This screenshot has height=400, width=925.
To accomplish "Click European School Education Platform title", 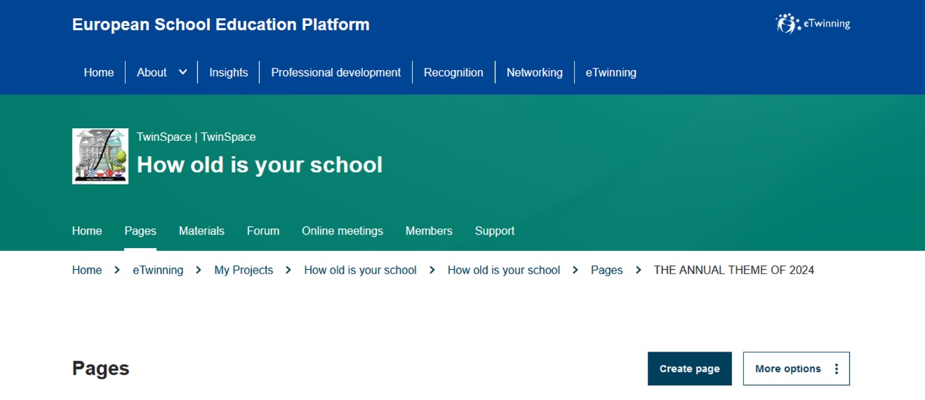I will click(220, 25).
